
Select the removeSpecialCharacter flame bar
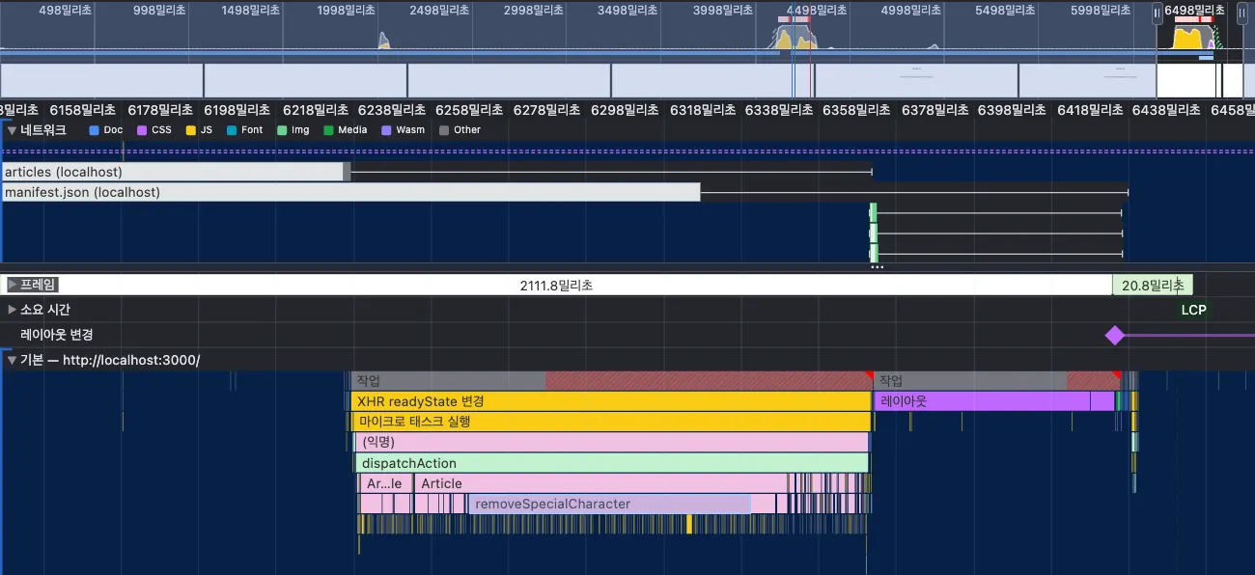pyautogui.click(x=608, y=504)
